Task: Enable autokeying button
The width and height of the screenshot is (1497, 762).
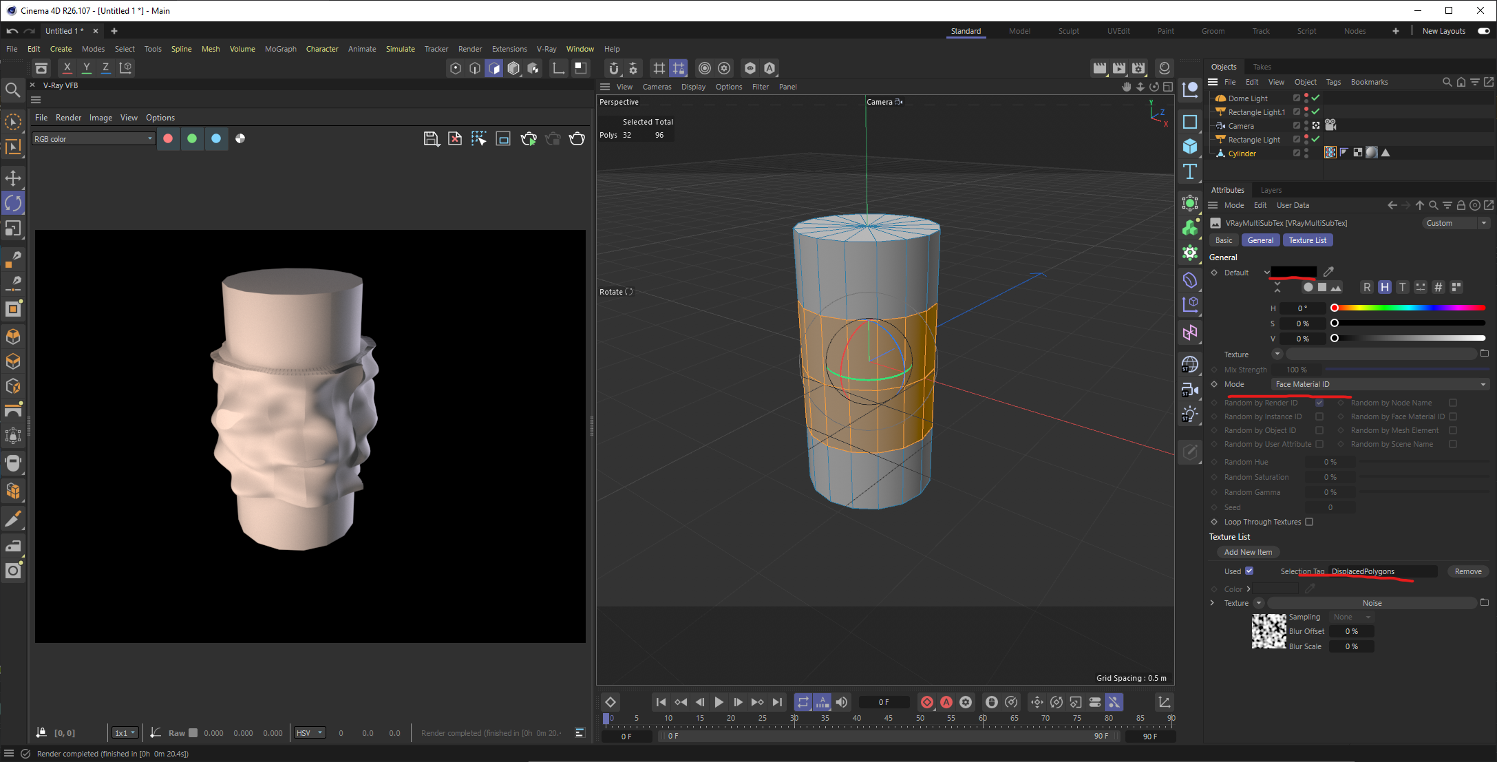Action: [946, 702]
